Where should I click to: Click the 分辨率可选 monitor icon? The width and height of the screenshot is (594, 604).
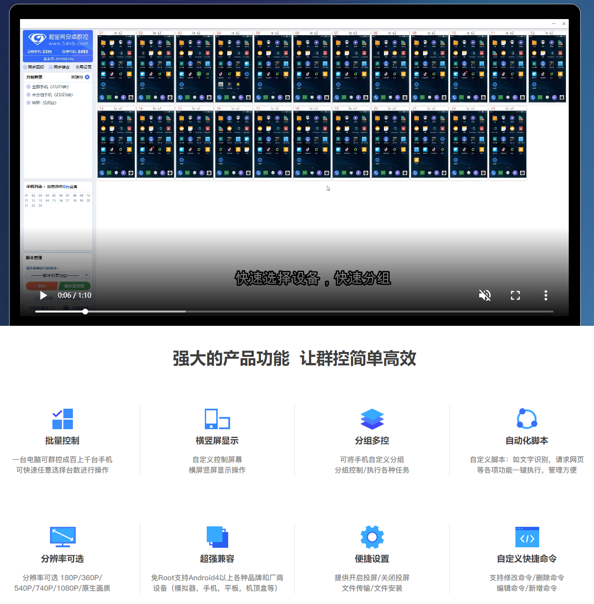(x=62, y=537)
